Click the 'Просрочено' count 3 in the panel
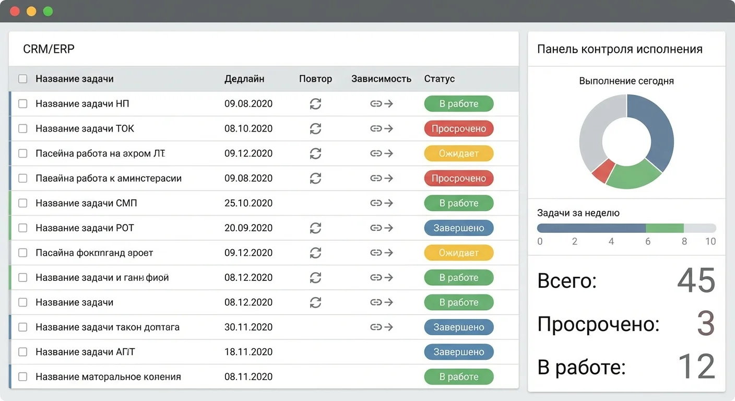Screen dimensions: 735x401 pyautogui.click(x=706, y=324)
